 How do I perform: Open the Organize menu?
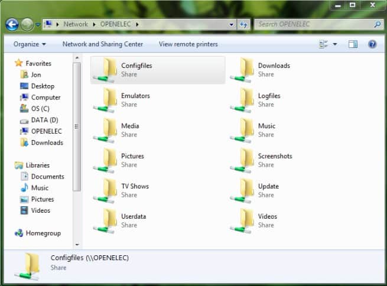coord(30,44)
